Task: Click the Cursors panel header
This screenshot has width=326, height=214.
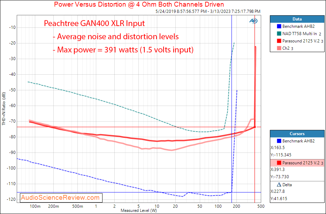Action: point(297,134)
